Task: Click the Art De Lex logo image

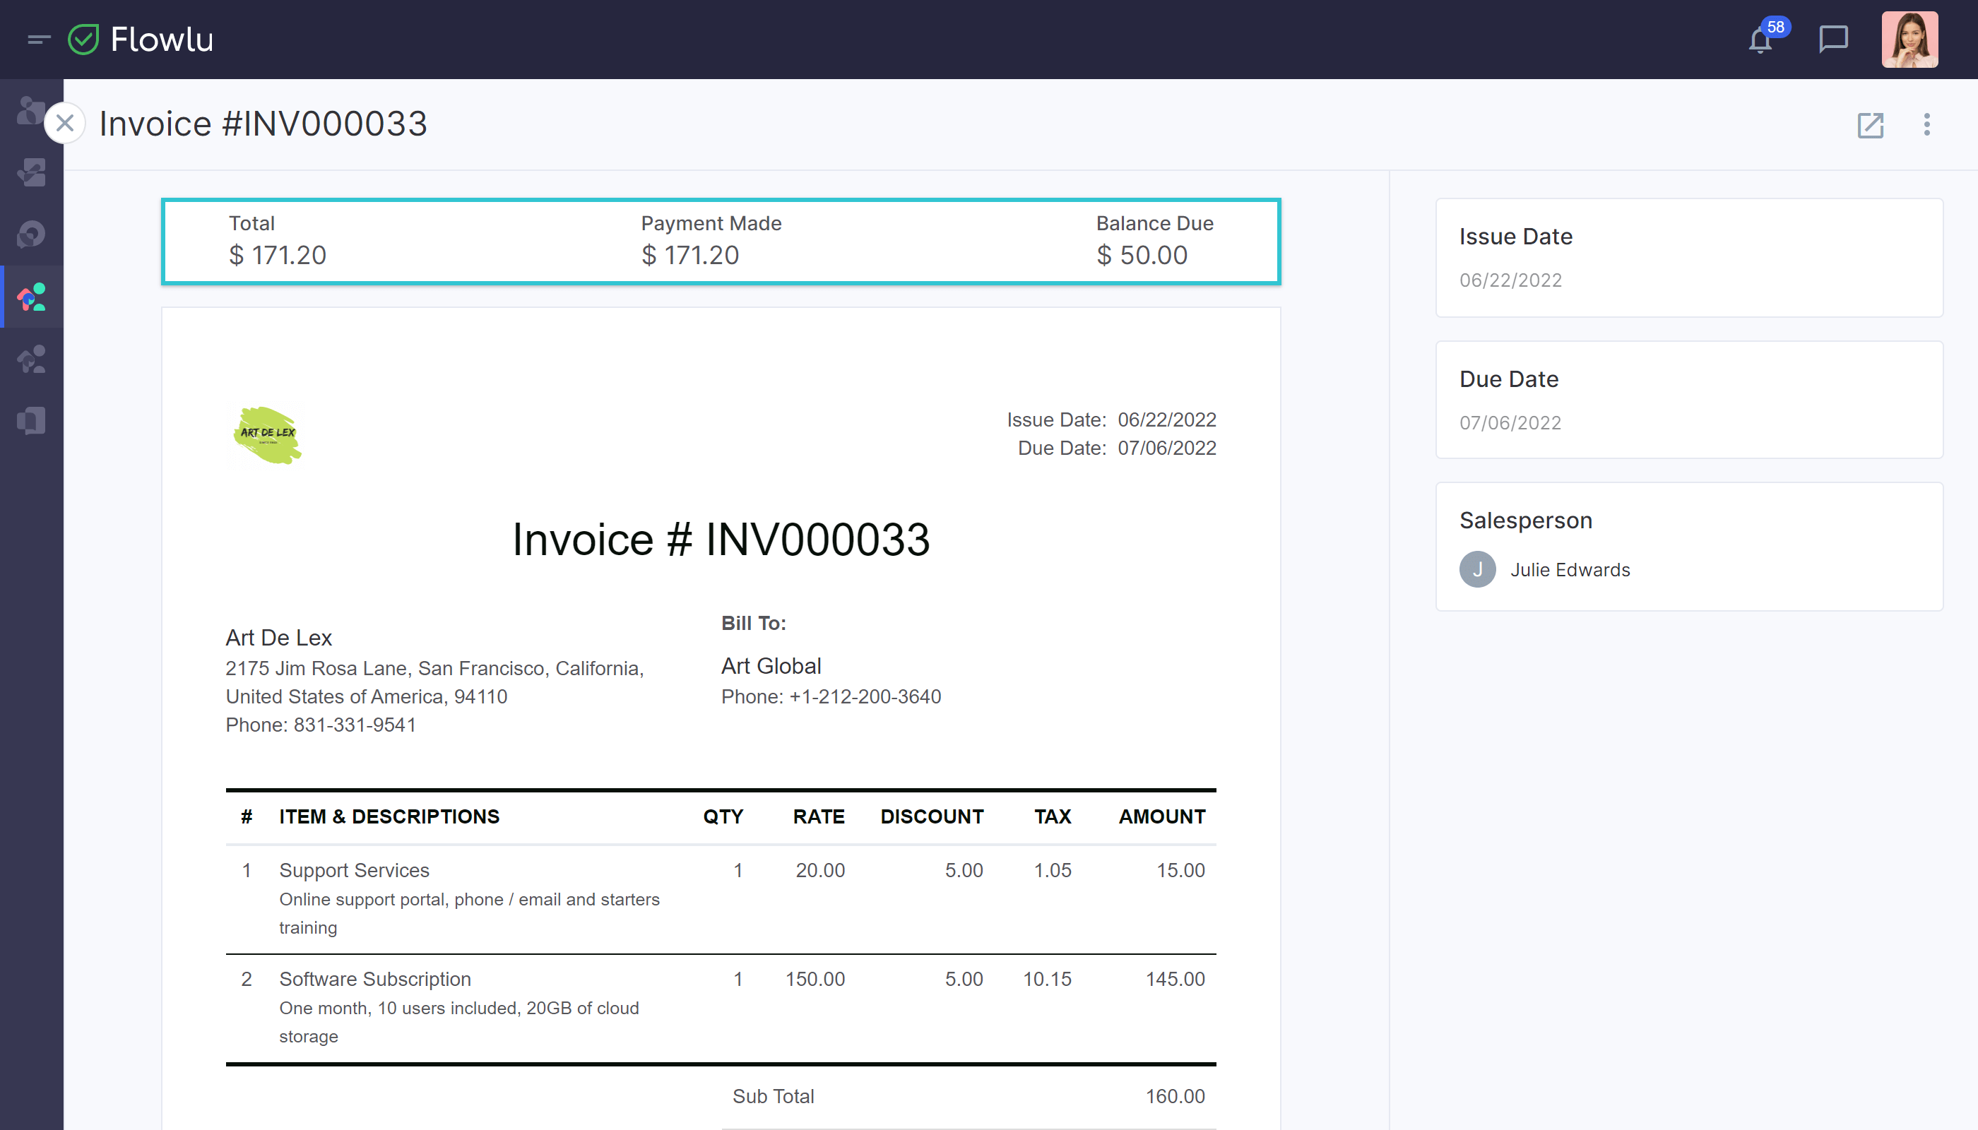Action: [268, 435]
